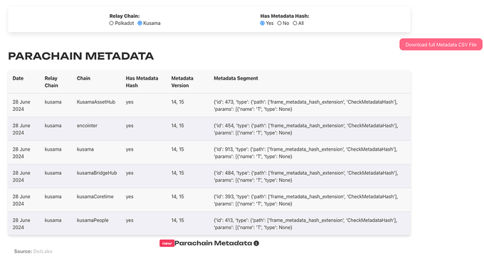Click the Parachain Metadata caption title
This screenshot has height=261, width=484.
[214, 243]
